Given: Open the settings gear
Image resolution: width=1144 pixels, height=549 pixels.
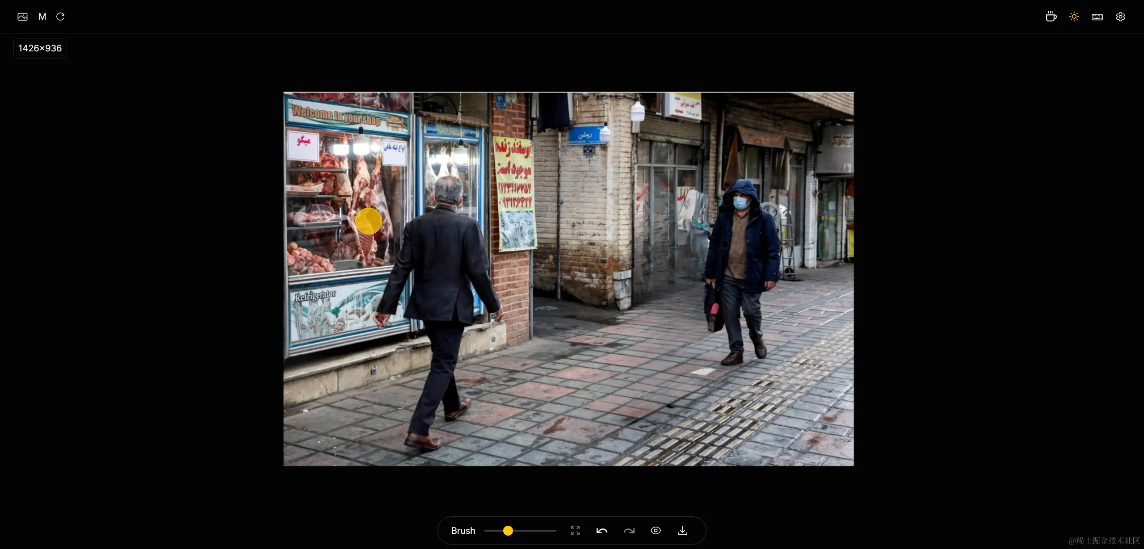Looking at the screenshot, I should [x=1120, y=17].
